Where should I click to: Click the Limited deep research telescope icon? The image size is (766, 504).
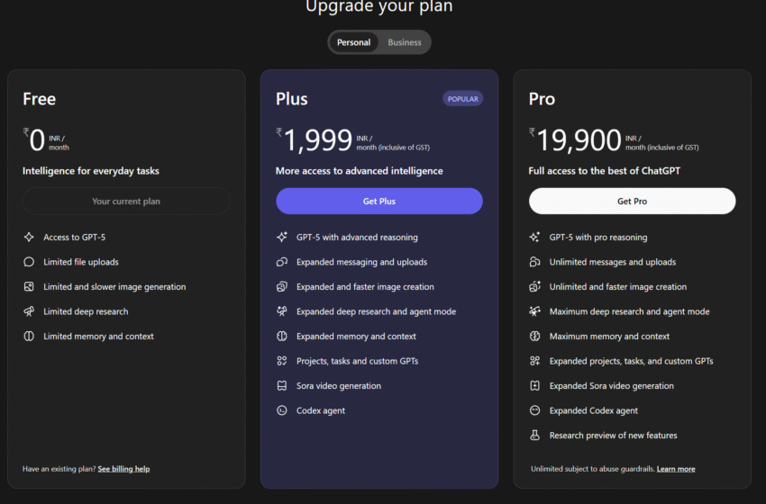click(x=29, y=311)
